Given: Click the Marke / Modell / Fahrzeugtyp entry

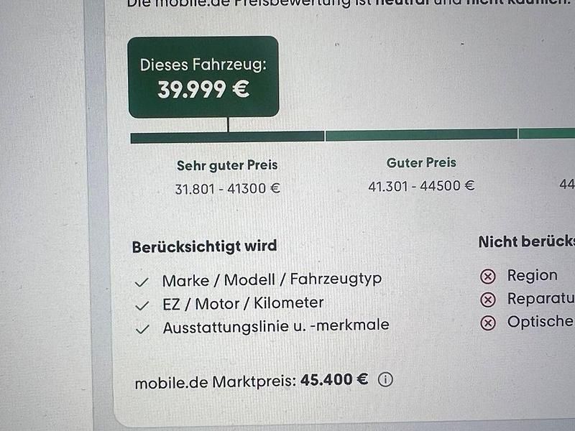Looking at the screenshot, I should tap(272, 279).
